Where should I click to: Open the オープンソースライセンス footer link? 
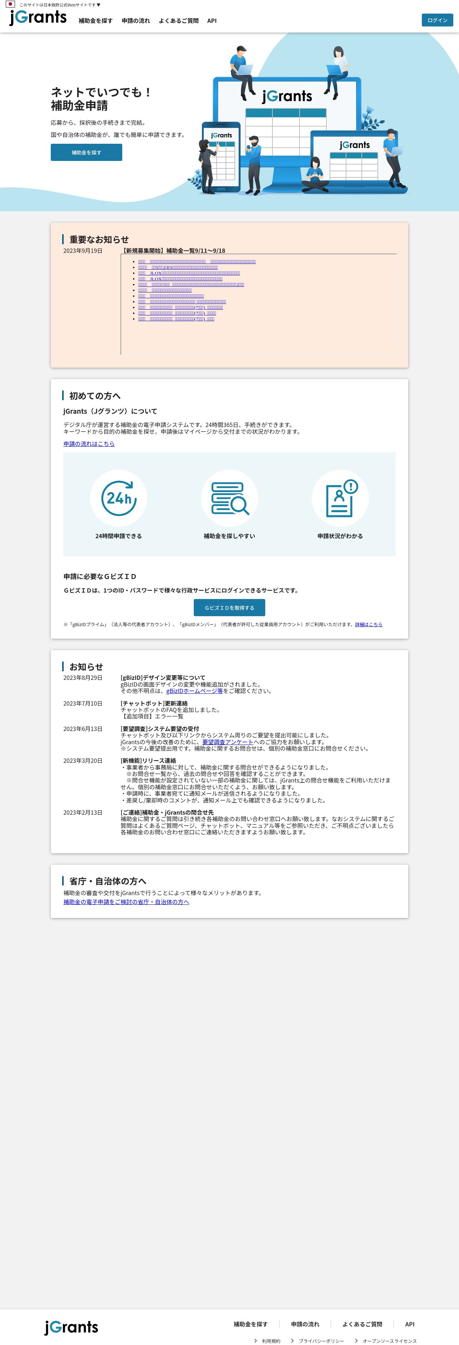click(x=390, y=1341)
